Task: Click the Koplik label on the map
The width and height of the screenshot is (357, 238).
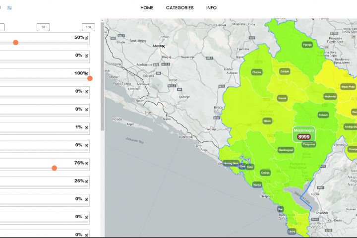Action: pyautogui.click(x=315, y=194)
